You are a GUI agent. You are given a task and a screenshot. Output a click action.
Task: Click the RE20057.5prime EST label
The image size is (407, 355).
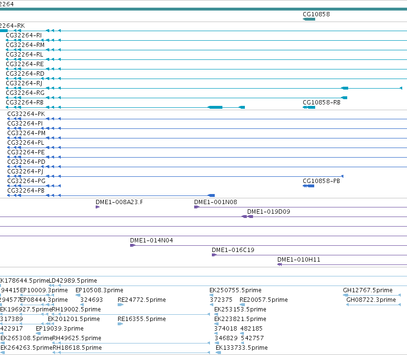(264, 300)
